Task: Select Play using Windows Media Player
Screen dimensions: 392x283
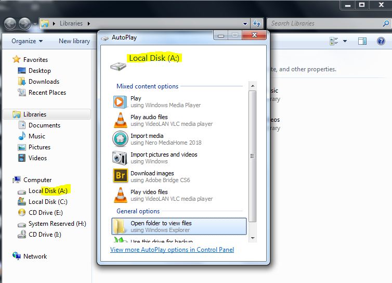Action: (x=179, y=102)
